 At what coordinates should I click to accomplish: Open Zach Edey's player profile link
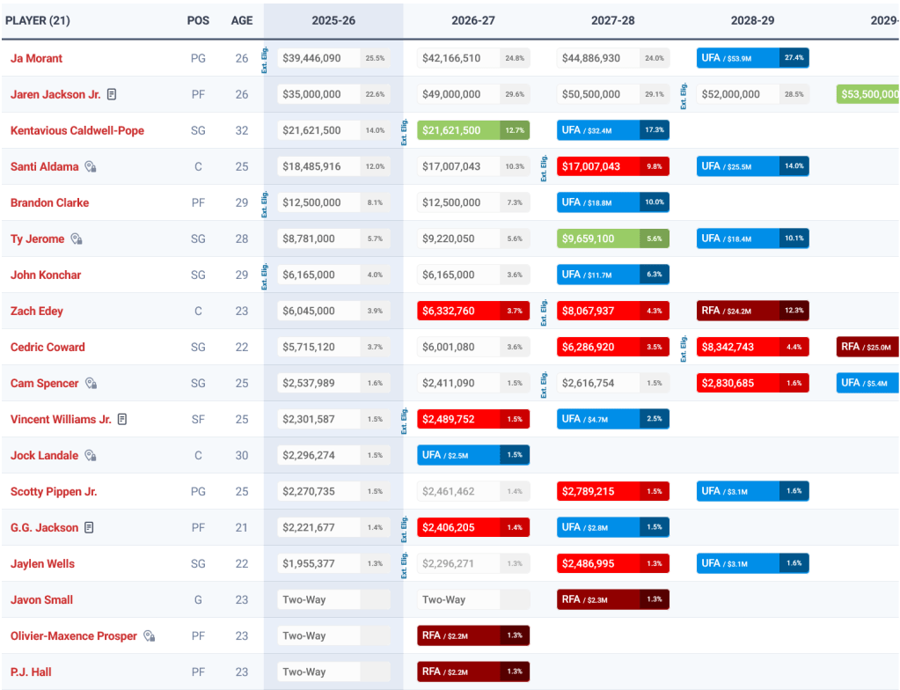point(36,311)
